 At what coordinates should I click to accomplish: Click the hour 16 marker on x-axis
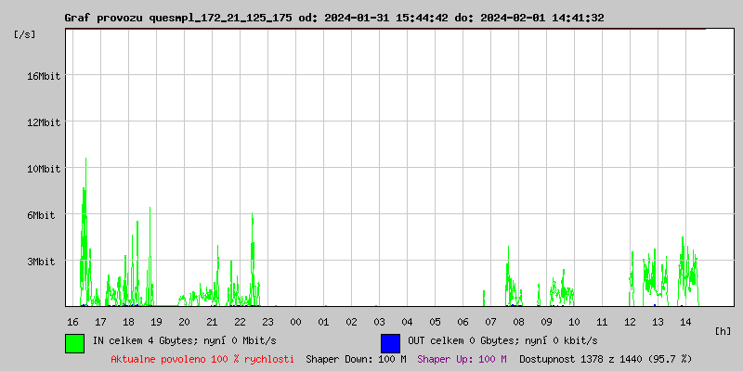point(72,322)
